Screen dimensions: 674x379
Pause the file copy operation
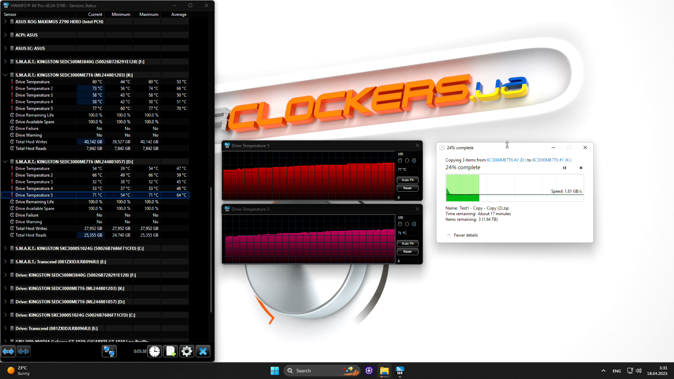(x=564, y=168)
